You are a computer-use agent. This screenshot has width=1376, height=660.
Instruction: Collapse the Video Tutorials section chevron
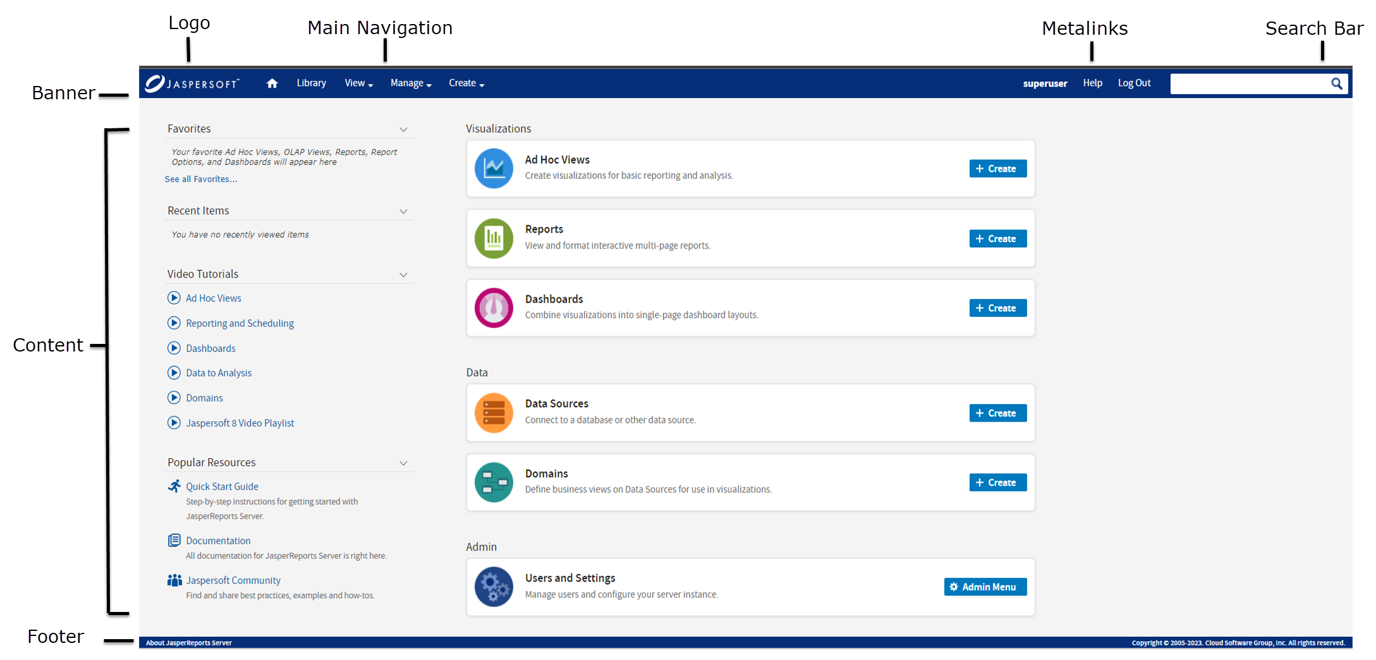click(x=403, y=275)
